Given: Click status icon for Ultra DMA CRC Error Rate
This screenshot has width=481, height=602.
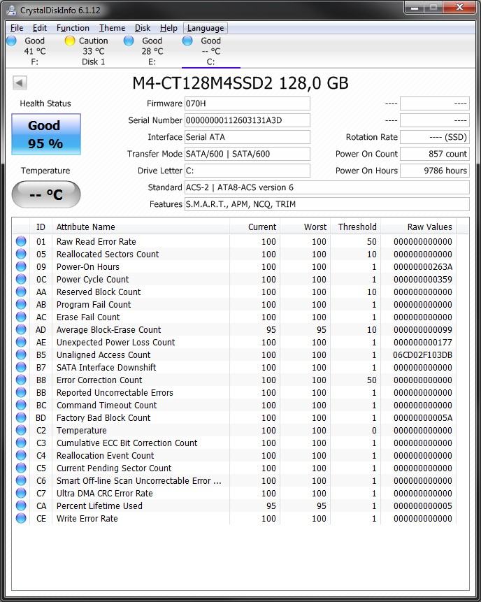Looking at the screenshot, I should click(x=21, y=493).
